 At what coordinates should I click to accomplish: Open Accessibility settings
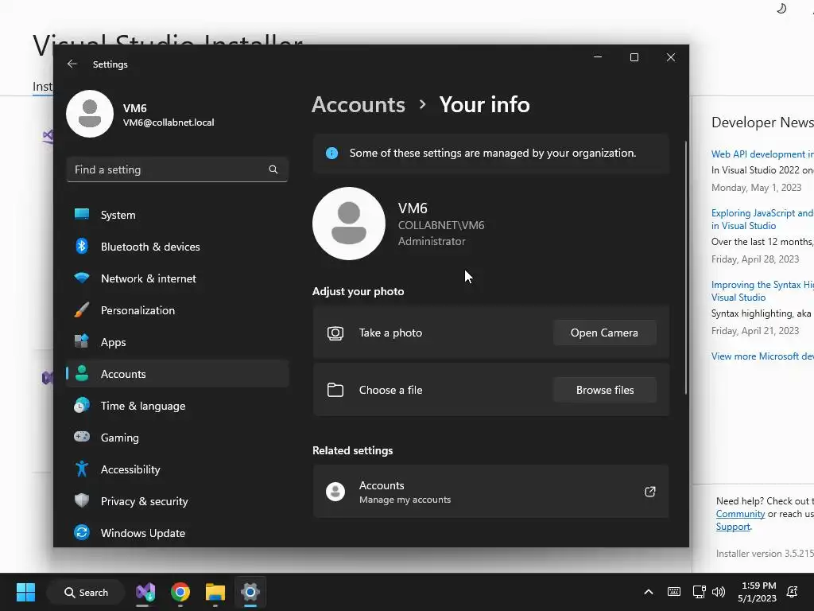click(x=177, y=469)
